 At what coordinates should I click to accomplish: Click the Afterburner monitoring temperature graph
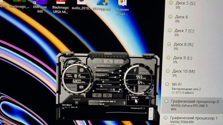105,114
